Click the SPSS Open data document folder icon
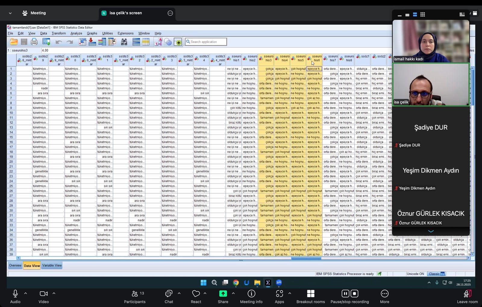This screenshot has height=307, width=482. 14,42
